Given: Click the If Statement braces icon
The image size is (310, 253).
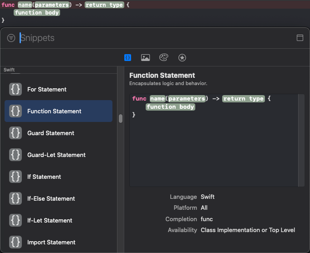Looking at the screenshot, I should (x=15, y=177).
